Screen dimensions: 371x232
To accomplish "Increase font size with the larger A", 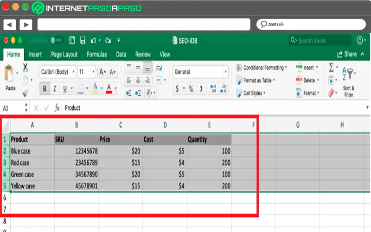I will [102, 72].
